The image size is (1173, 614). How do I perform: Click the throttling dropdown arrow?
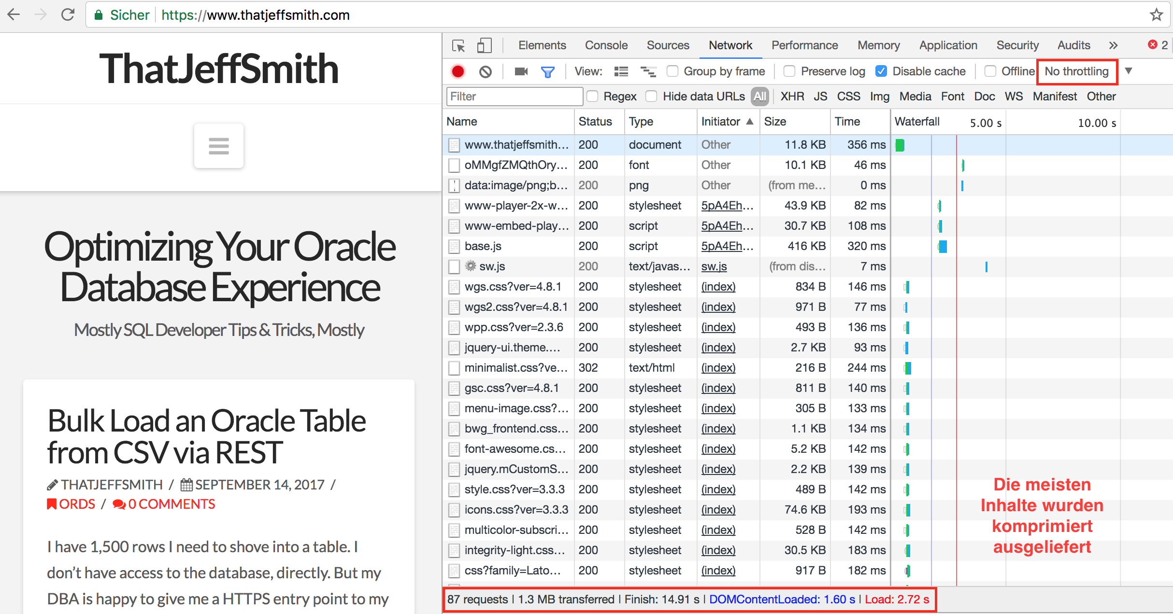point(1129,71)
